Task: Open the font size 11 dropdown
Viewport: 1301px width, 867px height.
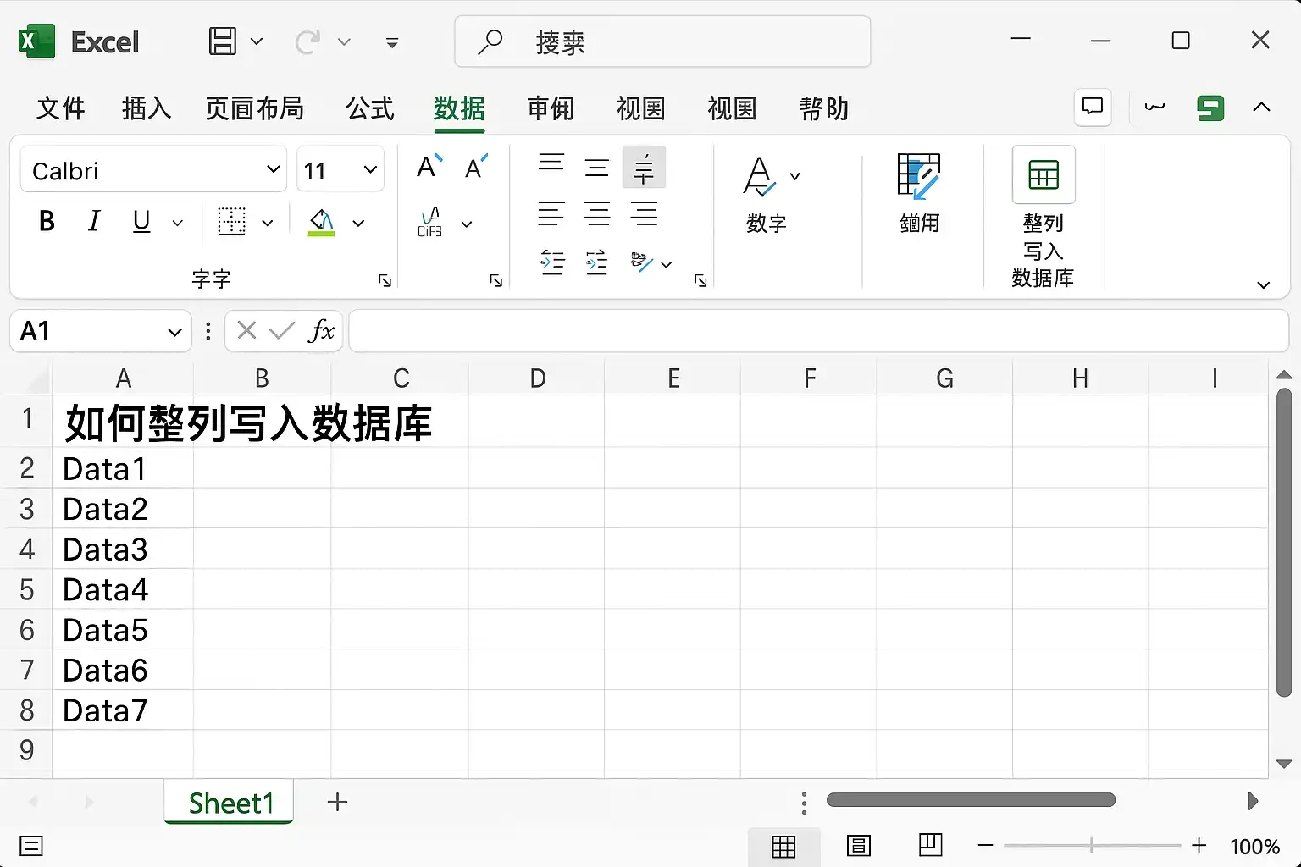Action: pos(370,169)
